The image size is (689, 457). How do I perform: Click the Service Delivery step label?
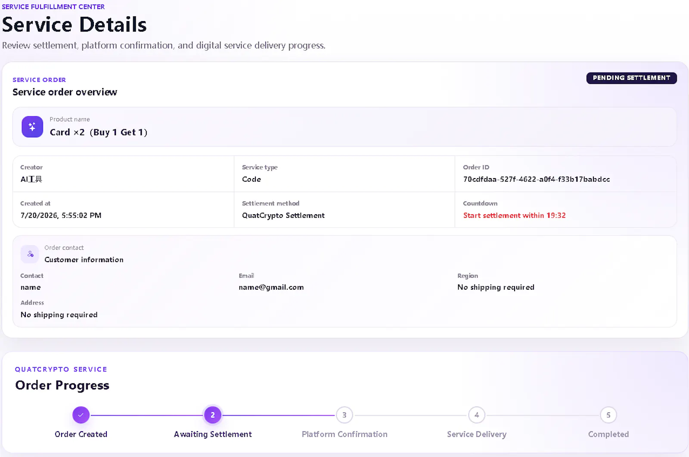(x=477, y=434)
